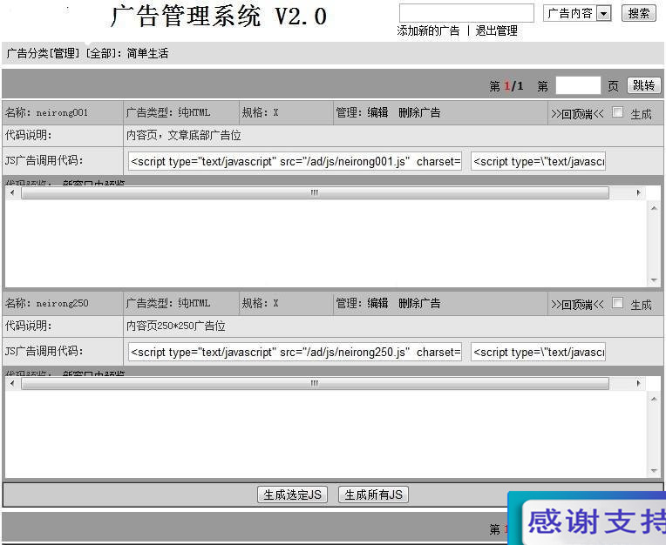Edit the neirong001 ad via 编辑
The image size is (666, 545).
[377, 113]
